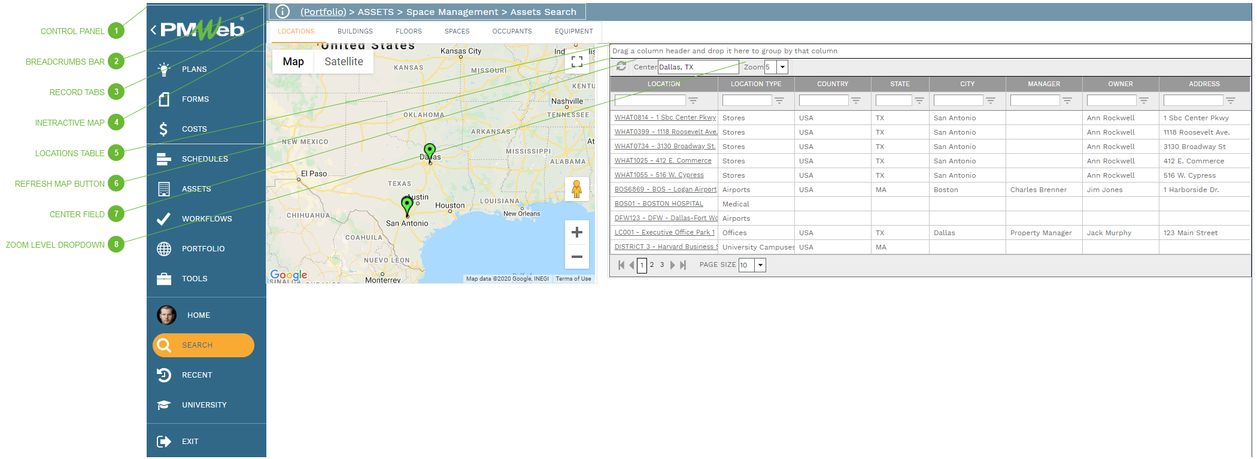Open the Location column filter menu
Viewport: 1257px width, 459px height.
click(x=693, y=101)
